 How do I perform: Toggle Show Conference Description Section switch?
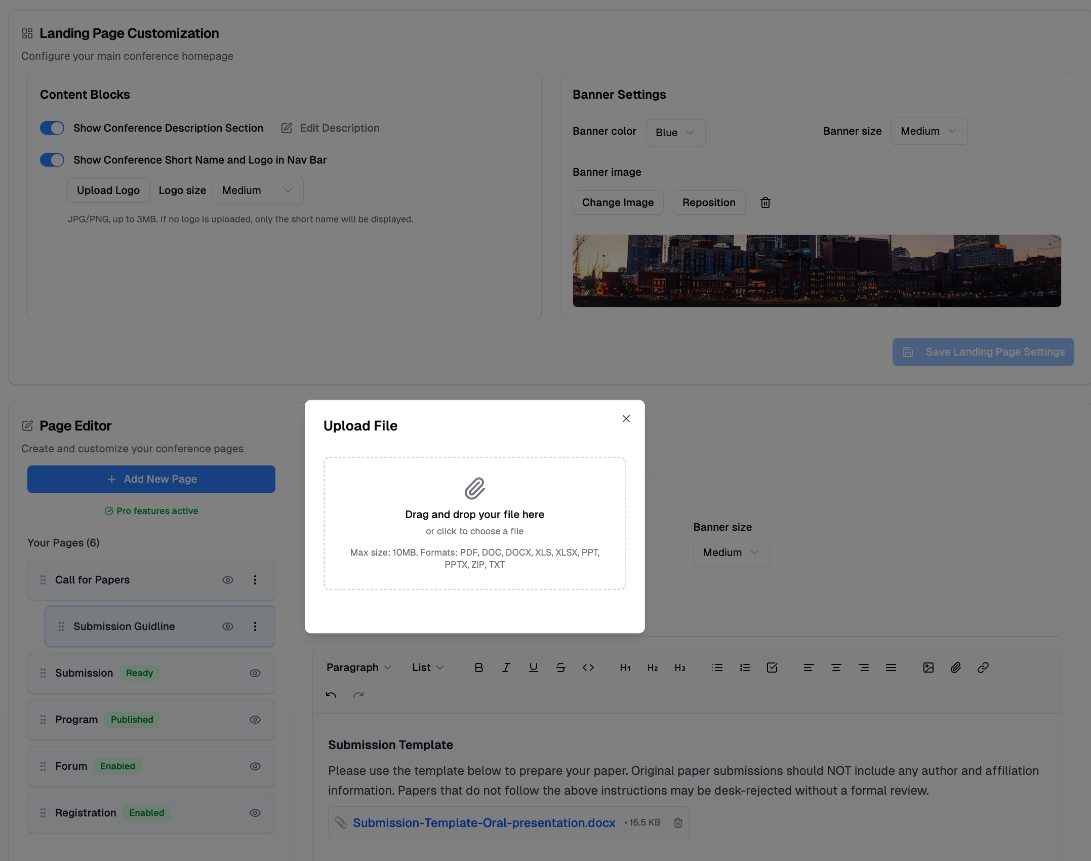[52, 128]
